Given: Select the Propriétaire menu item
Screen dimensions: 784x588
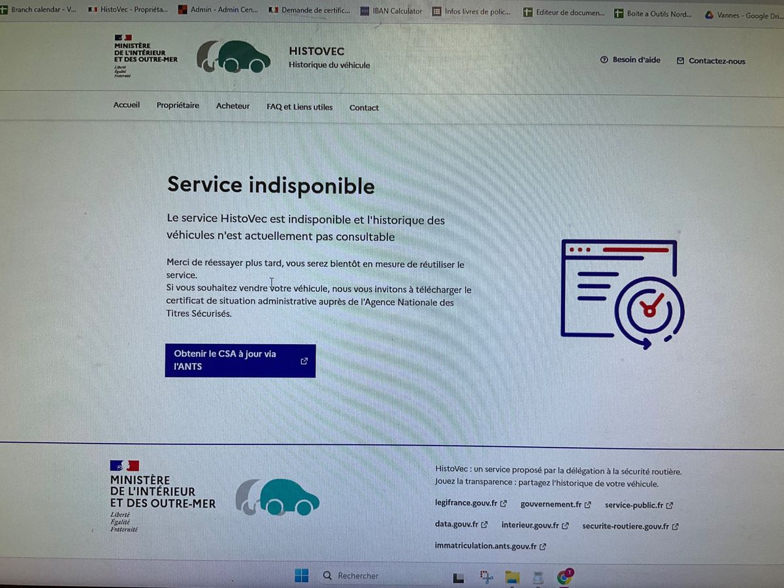Looking at the screenshot, I should point(178,105).
